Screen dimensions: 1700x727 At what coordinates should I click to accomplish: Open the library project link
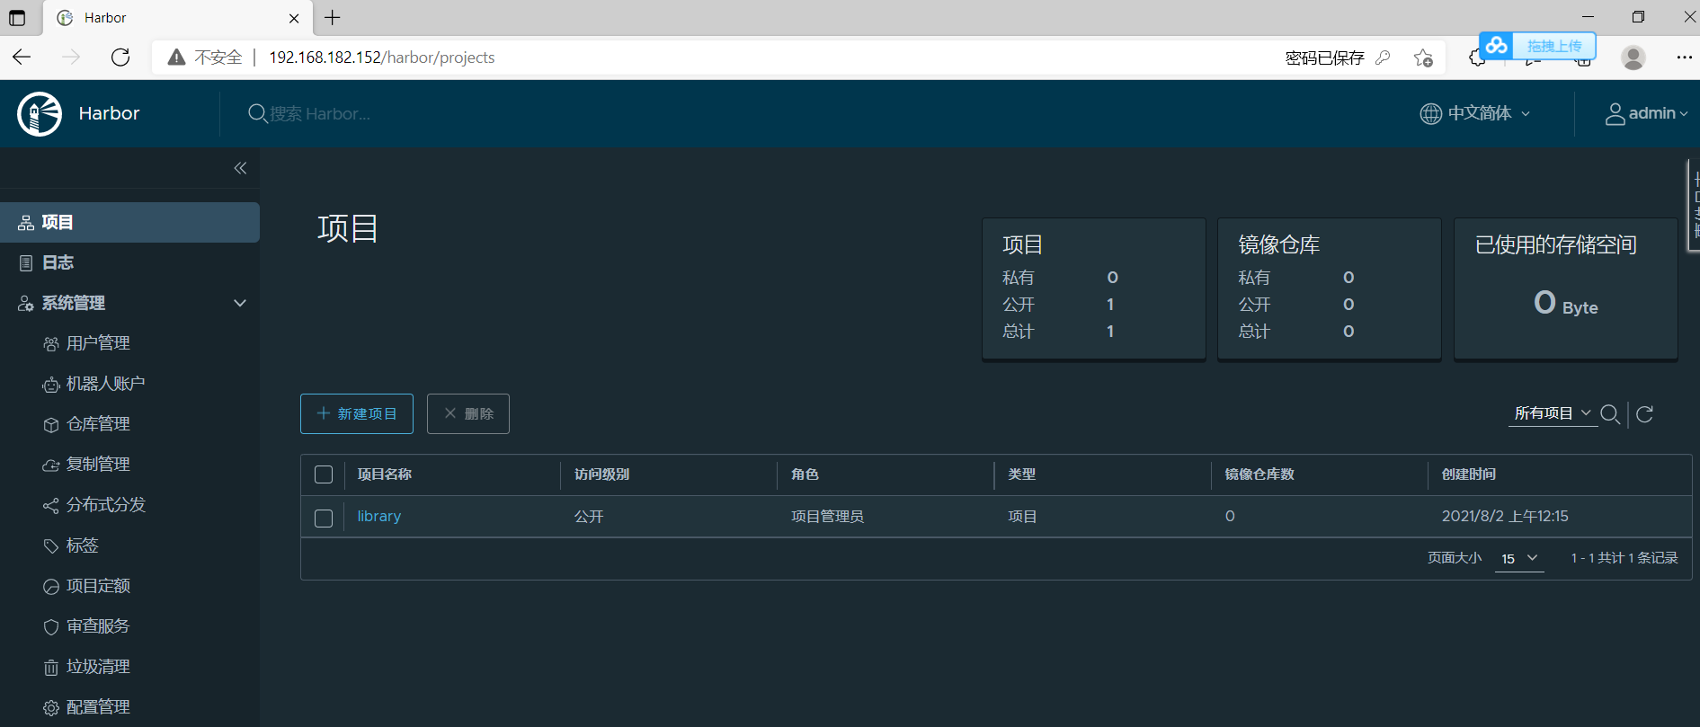tap(379, 517)
